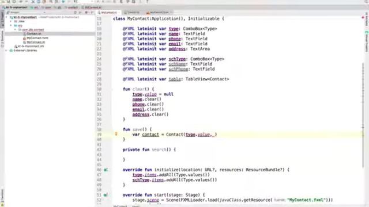The height and width of the screenshot is (207, 369).
Task: Select kt-5-mycontact.iml in the project tree
Action: pyautogui.click(x=29, y=46)
